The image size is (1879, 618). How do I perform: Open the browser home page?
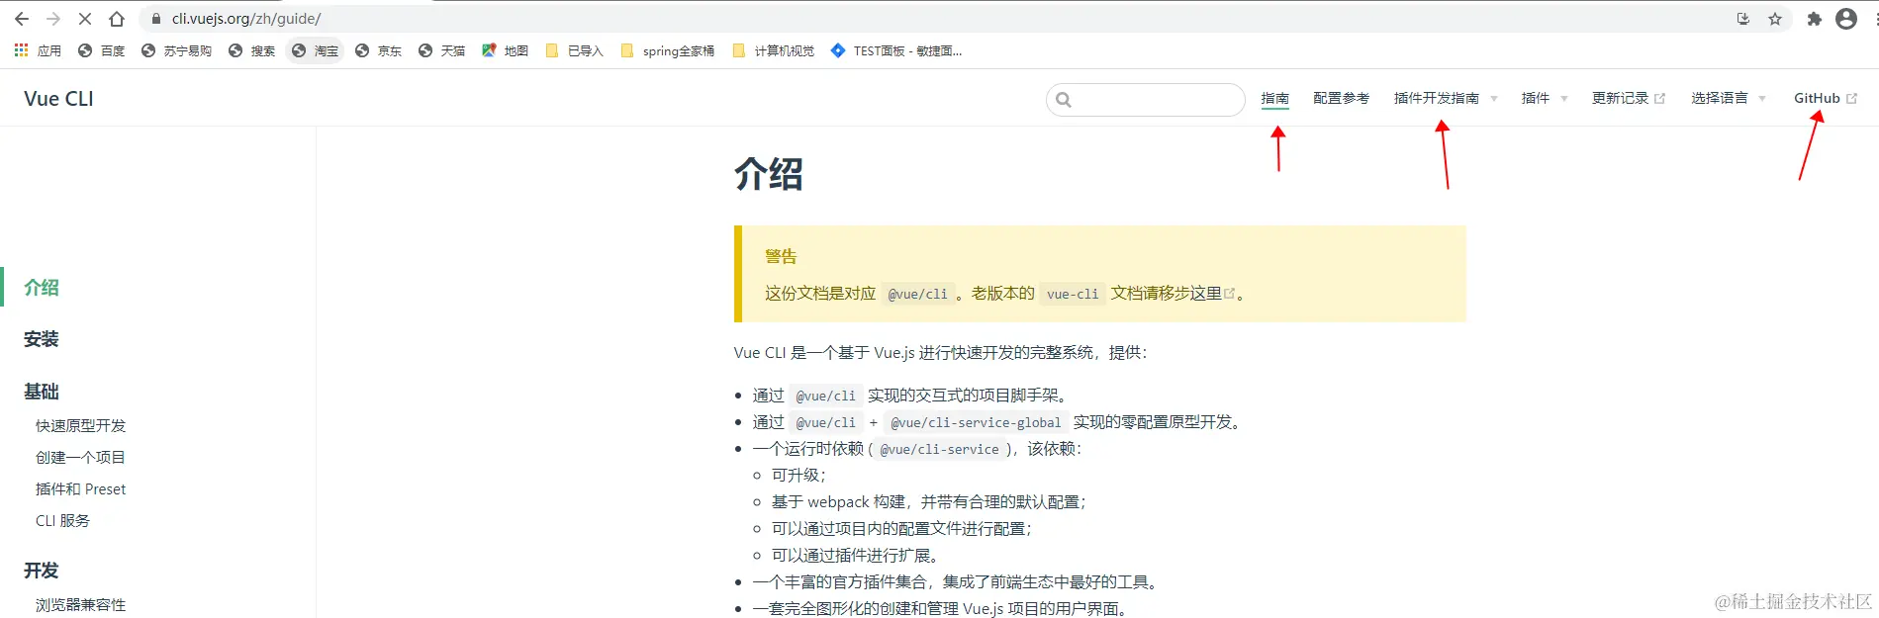click(x=117, y=19)
